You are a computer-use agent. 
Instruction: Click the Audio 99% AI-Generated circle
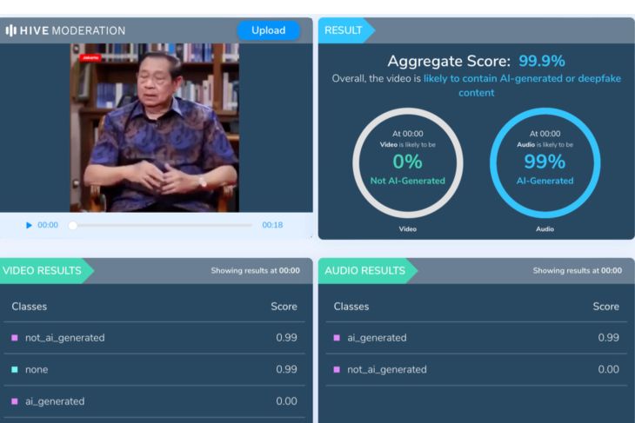point(545,162)
